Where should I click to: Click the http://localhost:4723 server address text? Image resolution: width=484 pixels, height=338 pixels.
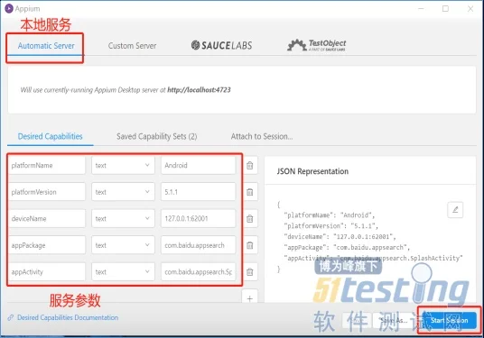point(199,90)
